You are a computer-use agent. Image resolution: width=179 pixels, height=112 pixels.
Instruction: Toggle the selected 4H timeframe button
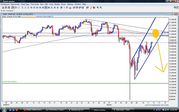tap(46, 8)
